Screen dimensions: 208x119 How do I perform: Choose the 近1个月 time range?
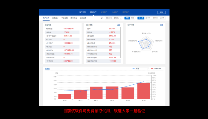[x=148, y=18]
